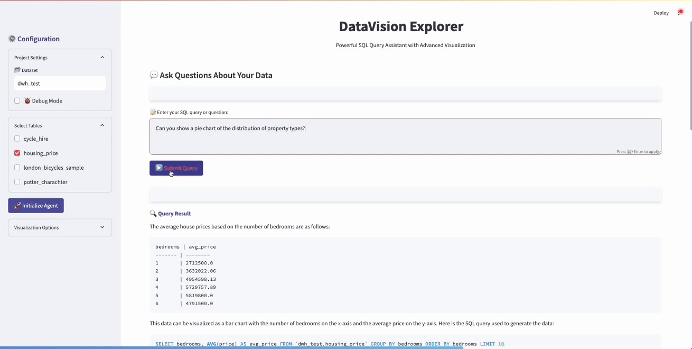
Task: Uncheck the housing_price table
Action: [x=17, y=153]
